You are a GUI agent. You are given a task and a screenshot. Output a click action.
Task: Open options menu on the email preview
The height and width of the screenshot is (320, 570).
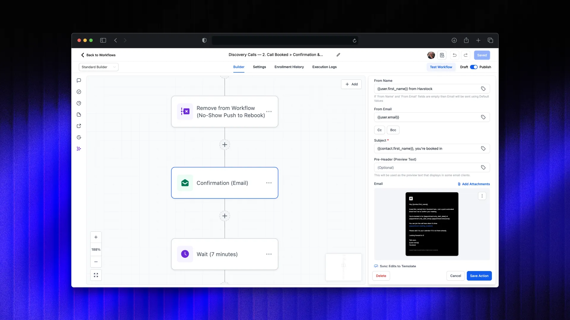coord(482,196)
